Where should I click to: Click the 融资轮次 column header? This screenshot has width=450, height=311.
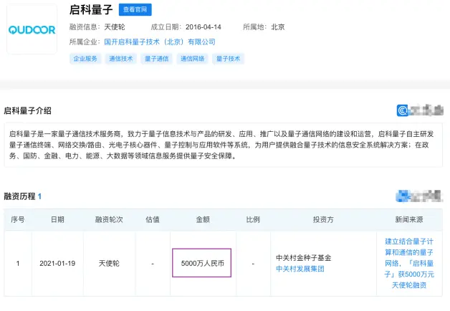(x=109, y=220)
